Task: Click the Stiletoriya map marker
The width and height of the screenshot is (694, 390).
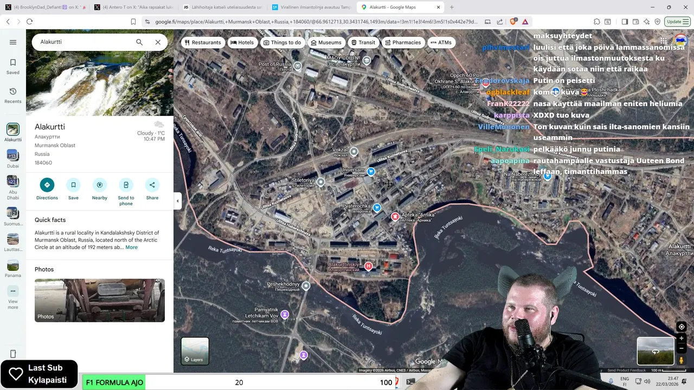Action: point(320,182)
